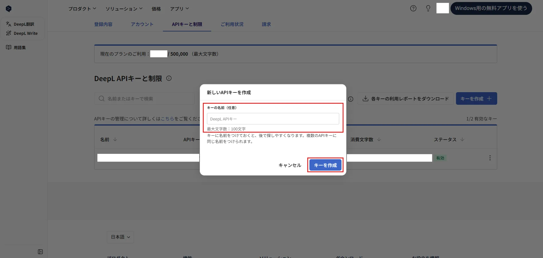Click the 名前またはキーで検索 search field
543x258 pixels.
click(144, 98)
